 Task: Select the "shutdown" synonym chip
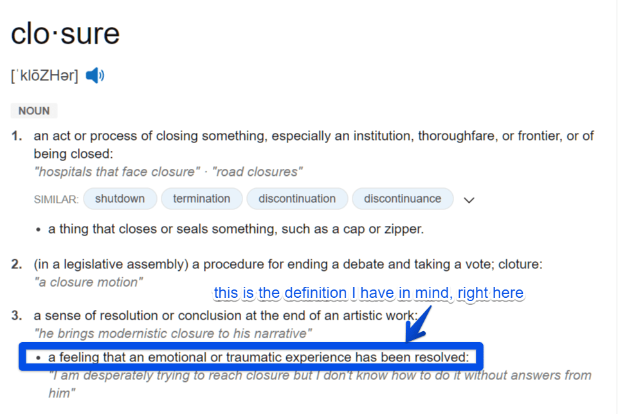point(120,199)
